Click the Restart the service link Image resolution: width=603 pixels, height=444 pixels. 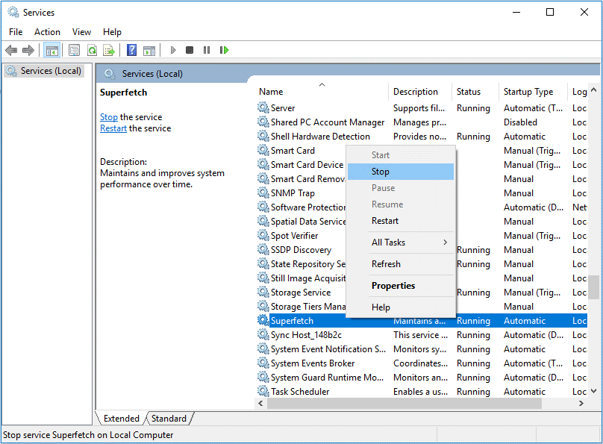[113, 128]
